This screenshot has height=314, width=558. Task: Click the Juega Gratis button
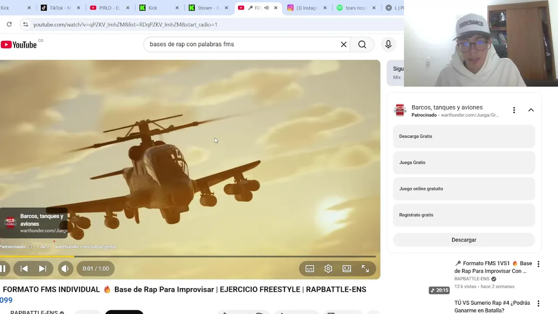point(464,163)
